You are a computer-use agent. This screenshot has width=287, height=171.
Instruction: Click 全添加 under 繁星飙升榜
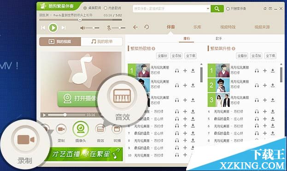click(256, 56)
